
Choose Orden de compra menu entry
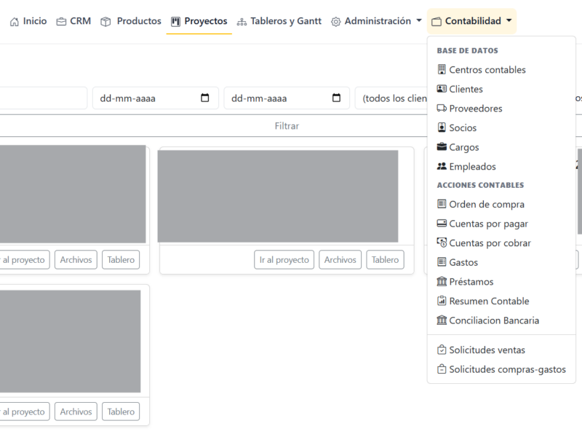click(486, 205)
